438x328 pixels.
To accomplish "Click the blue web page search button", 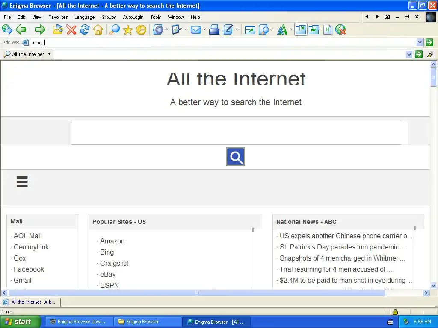I will tap(235, 157).
